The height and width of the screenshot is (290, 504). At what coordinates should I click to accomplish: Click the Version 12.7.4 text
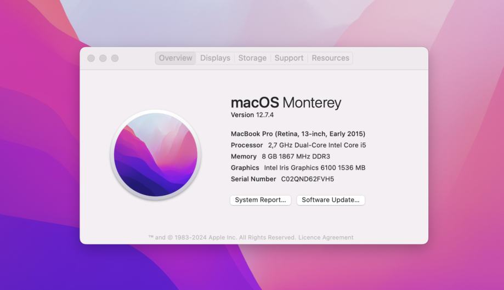click(x=252, y=115)
